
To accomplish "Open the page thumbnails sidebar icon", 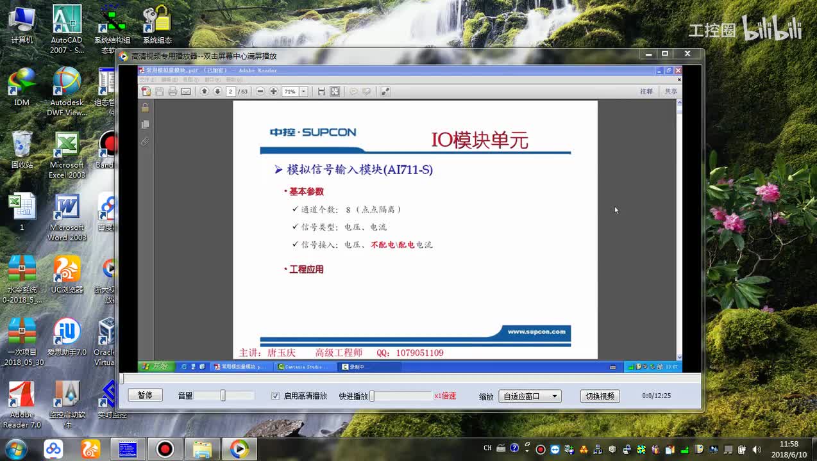I will click(x=145, y=125).
